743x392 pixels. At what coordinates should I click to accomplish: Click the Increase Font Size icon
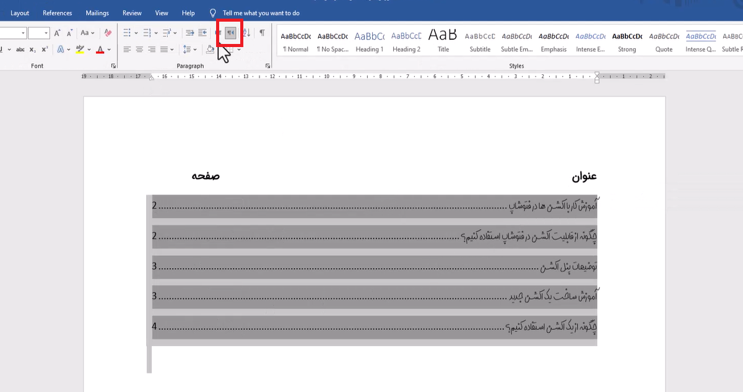tap(57, 33)
